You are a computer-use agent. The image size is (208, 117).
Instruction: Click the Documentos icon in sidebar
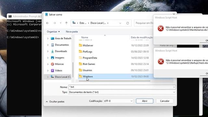coord(52,45)
